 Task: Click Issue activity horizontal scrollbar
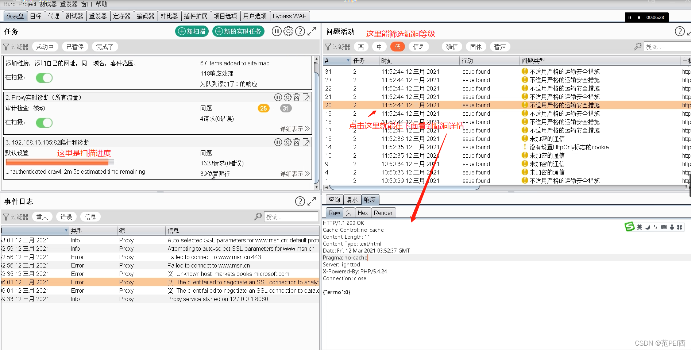[405, 187]
